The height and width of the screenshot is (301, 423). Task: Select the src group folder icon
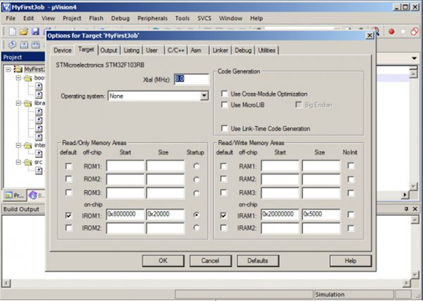click(x=28, y=162)
